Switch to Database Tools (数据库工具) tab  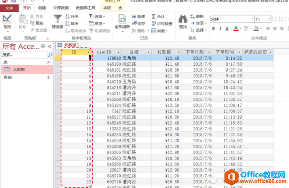(86, 8)
